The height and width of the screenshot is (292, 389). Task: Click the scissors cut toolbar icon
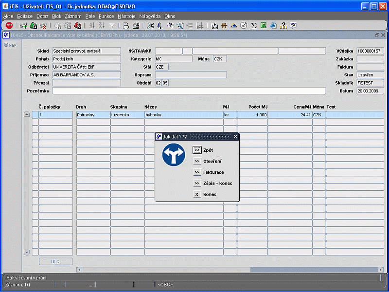(150, 26)
